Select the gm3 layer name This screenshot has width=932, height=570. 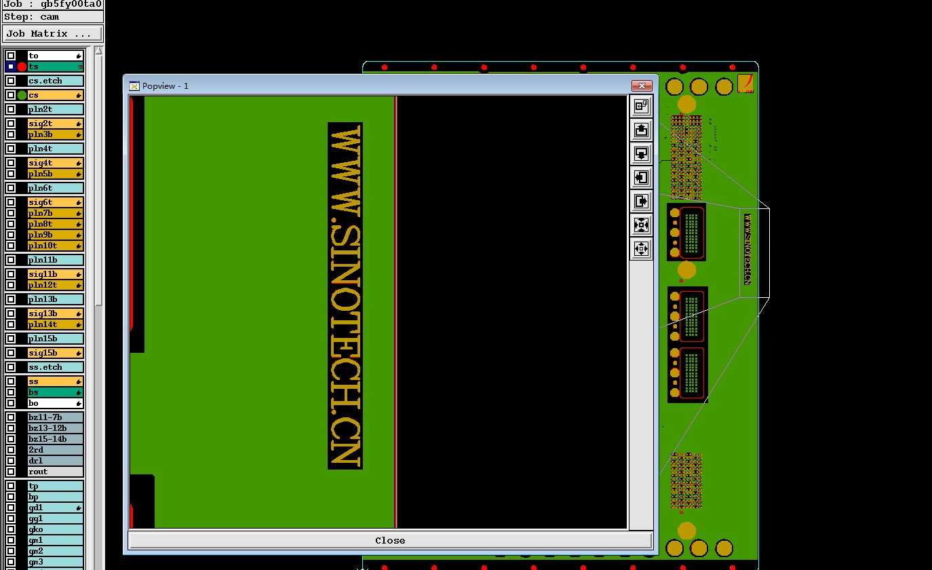tap(56, 562)
